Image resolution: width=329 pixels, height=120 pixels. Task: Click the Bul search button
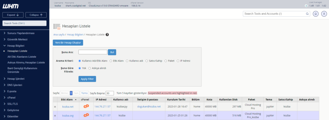coord(112,52)
